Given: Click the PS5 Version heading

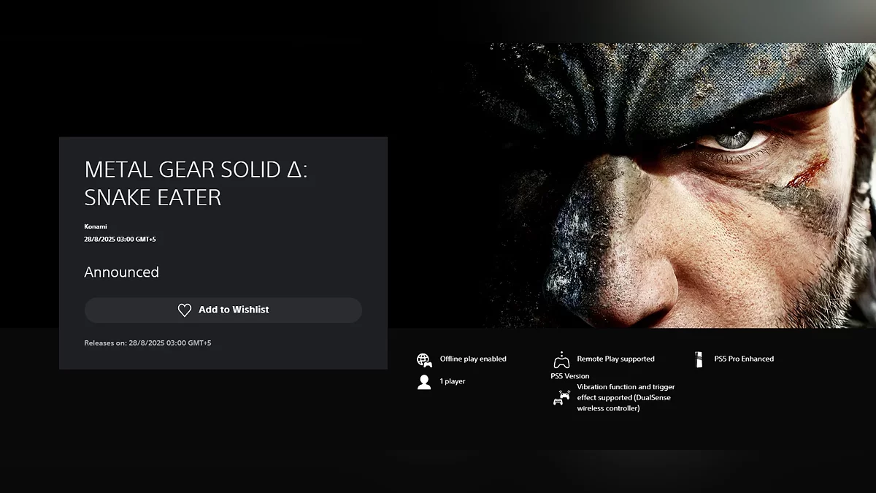Looking at the screenshot, I should pos(569,376).
